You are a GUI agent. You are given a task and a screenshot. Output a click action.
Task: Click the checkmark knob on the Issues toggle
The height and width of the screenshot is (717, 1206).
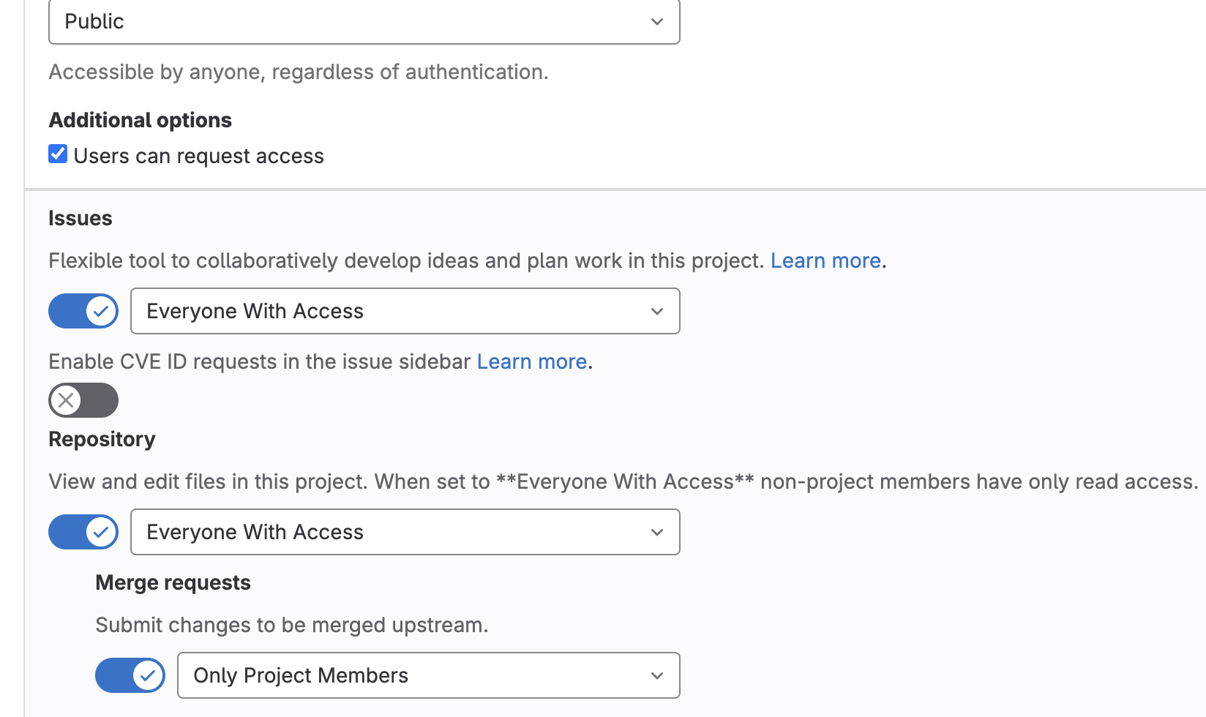(101, 312)
